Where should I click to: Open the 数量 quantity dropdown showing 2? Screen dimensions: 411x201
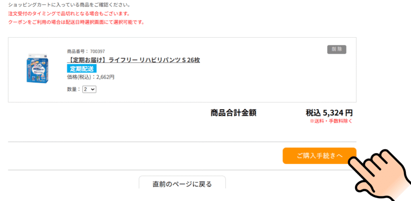pyautogui.click(x=90, y=89)
